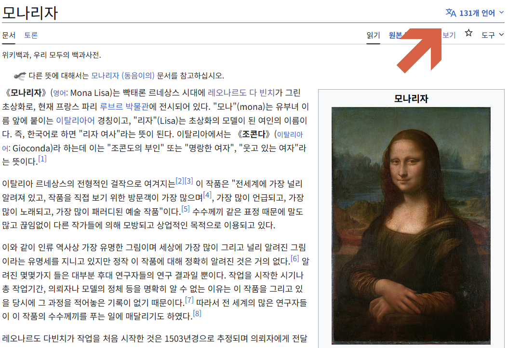Select the 읽기 read tab
The height and width of the screenshot is (348, 508).
[373, 35]
